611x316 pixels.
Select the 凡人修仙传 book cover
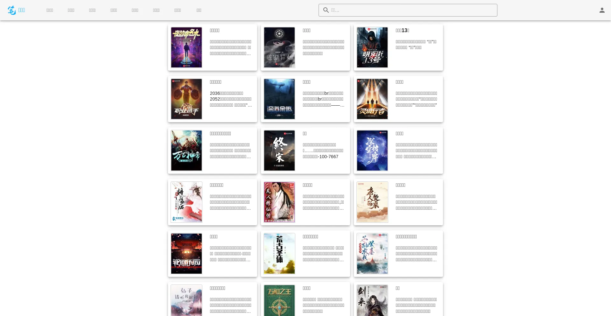tap(279, 202)
